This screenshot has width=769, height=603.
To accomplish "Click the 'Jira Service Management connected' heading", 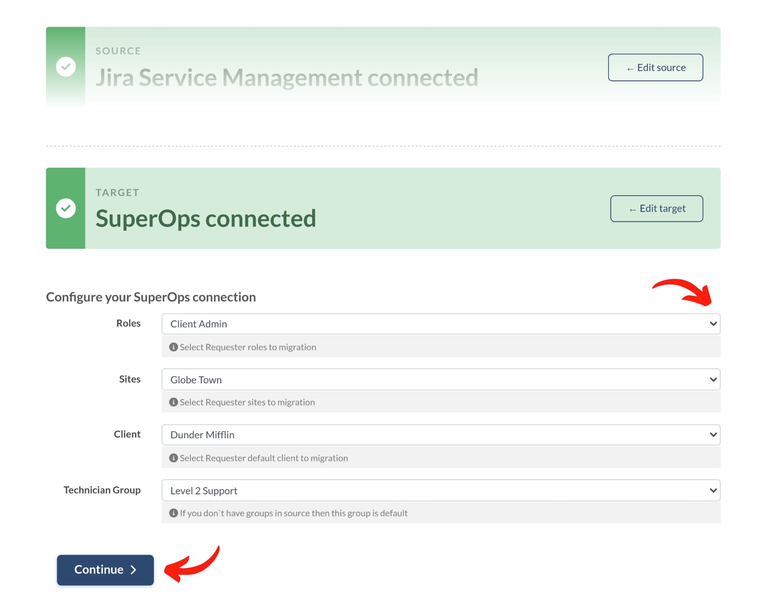I will [287, 78].
